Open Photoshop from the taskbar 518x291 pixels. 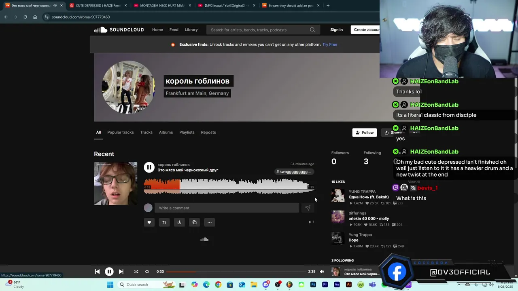point(313,285)
